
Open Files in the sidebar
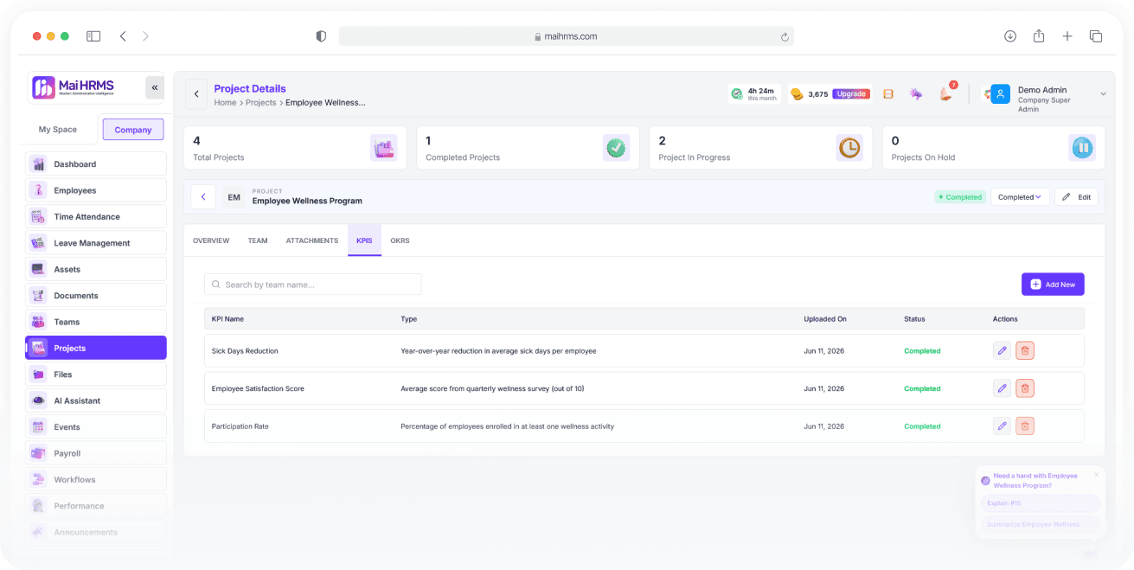click(x=96, y=375)
